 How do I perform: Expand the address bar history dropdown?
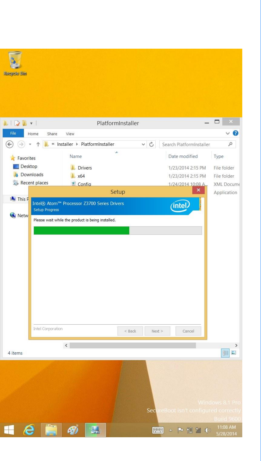[x=143, y=144]
